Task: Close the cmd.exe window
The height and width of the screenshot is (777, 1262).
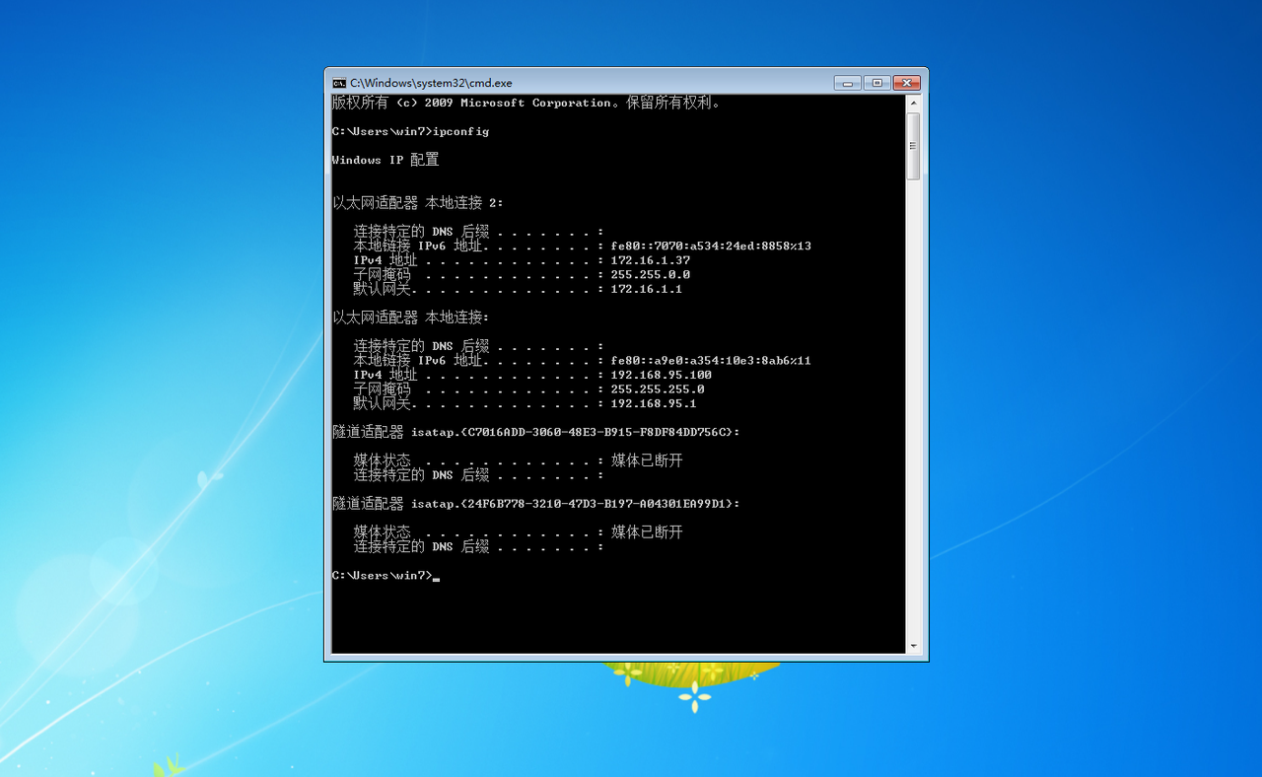Action: coord(907,83)
